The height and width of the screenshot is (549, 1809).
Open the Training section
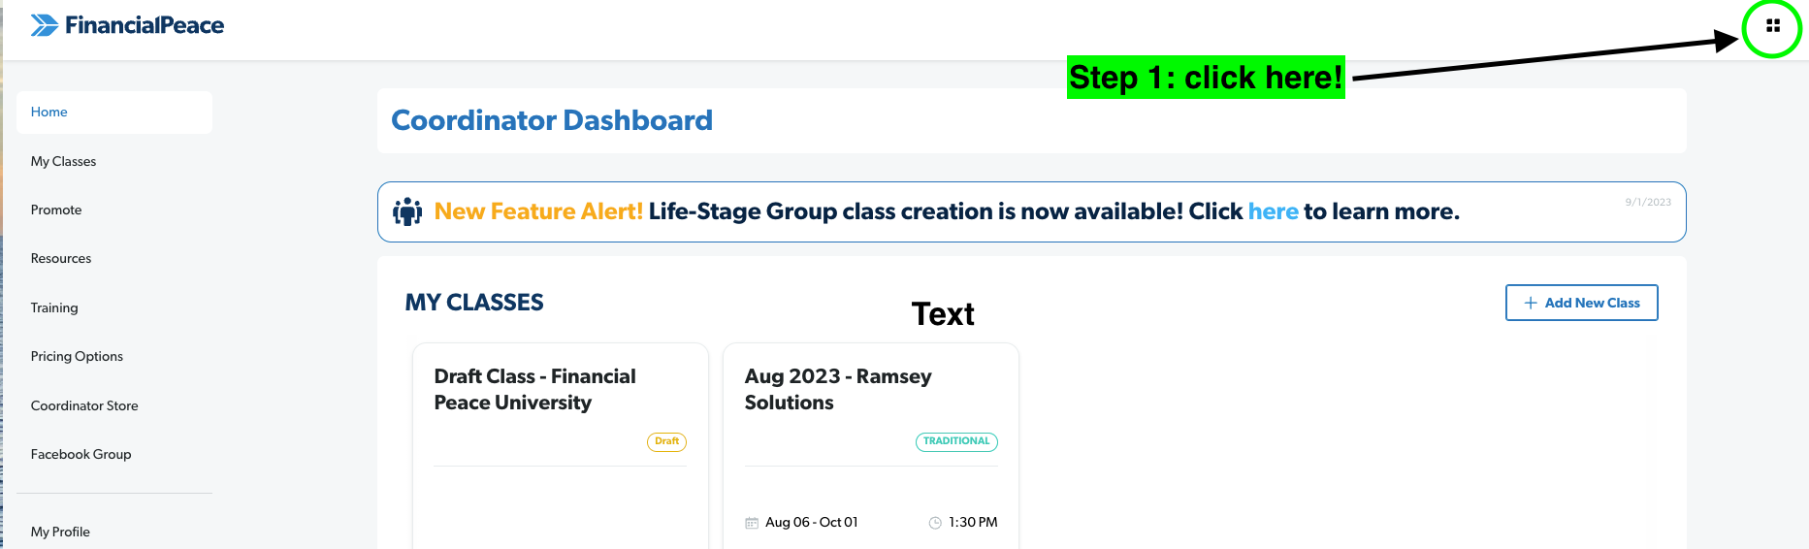point(54,307)
